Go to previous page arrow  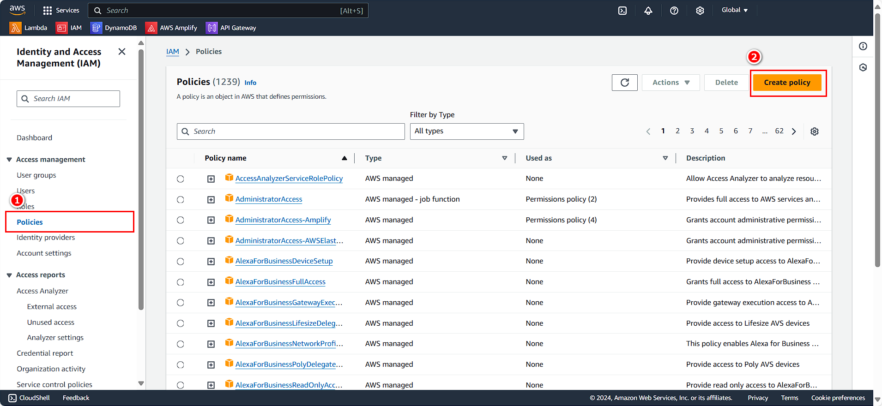[x=648, y=131]
